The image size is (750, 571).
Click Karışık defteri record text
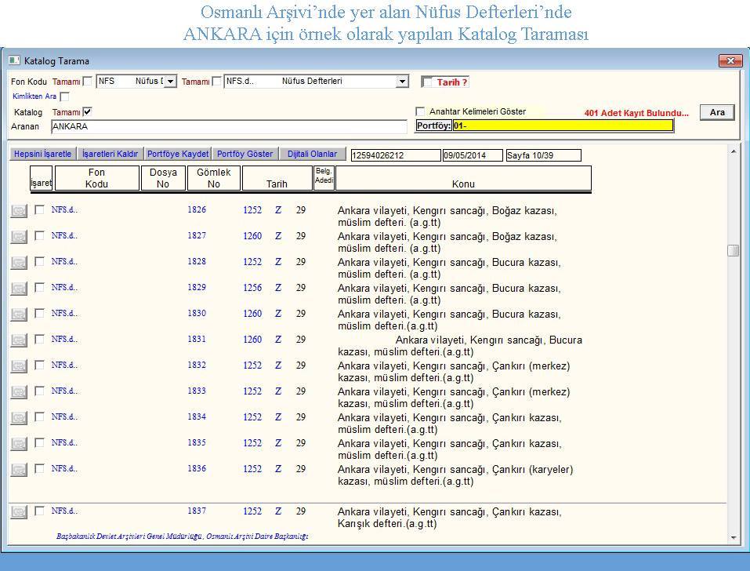click(450, 518)
